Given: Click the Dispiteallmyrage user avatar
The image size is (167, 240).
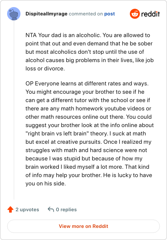Looking at the screenshot, I should click(14, 14).
